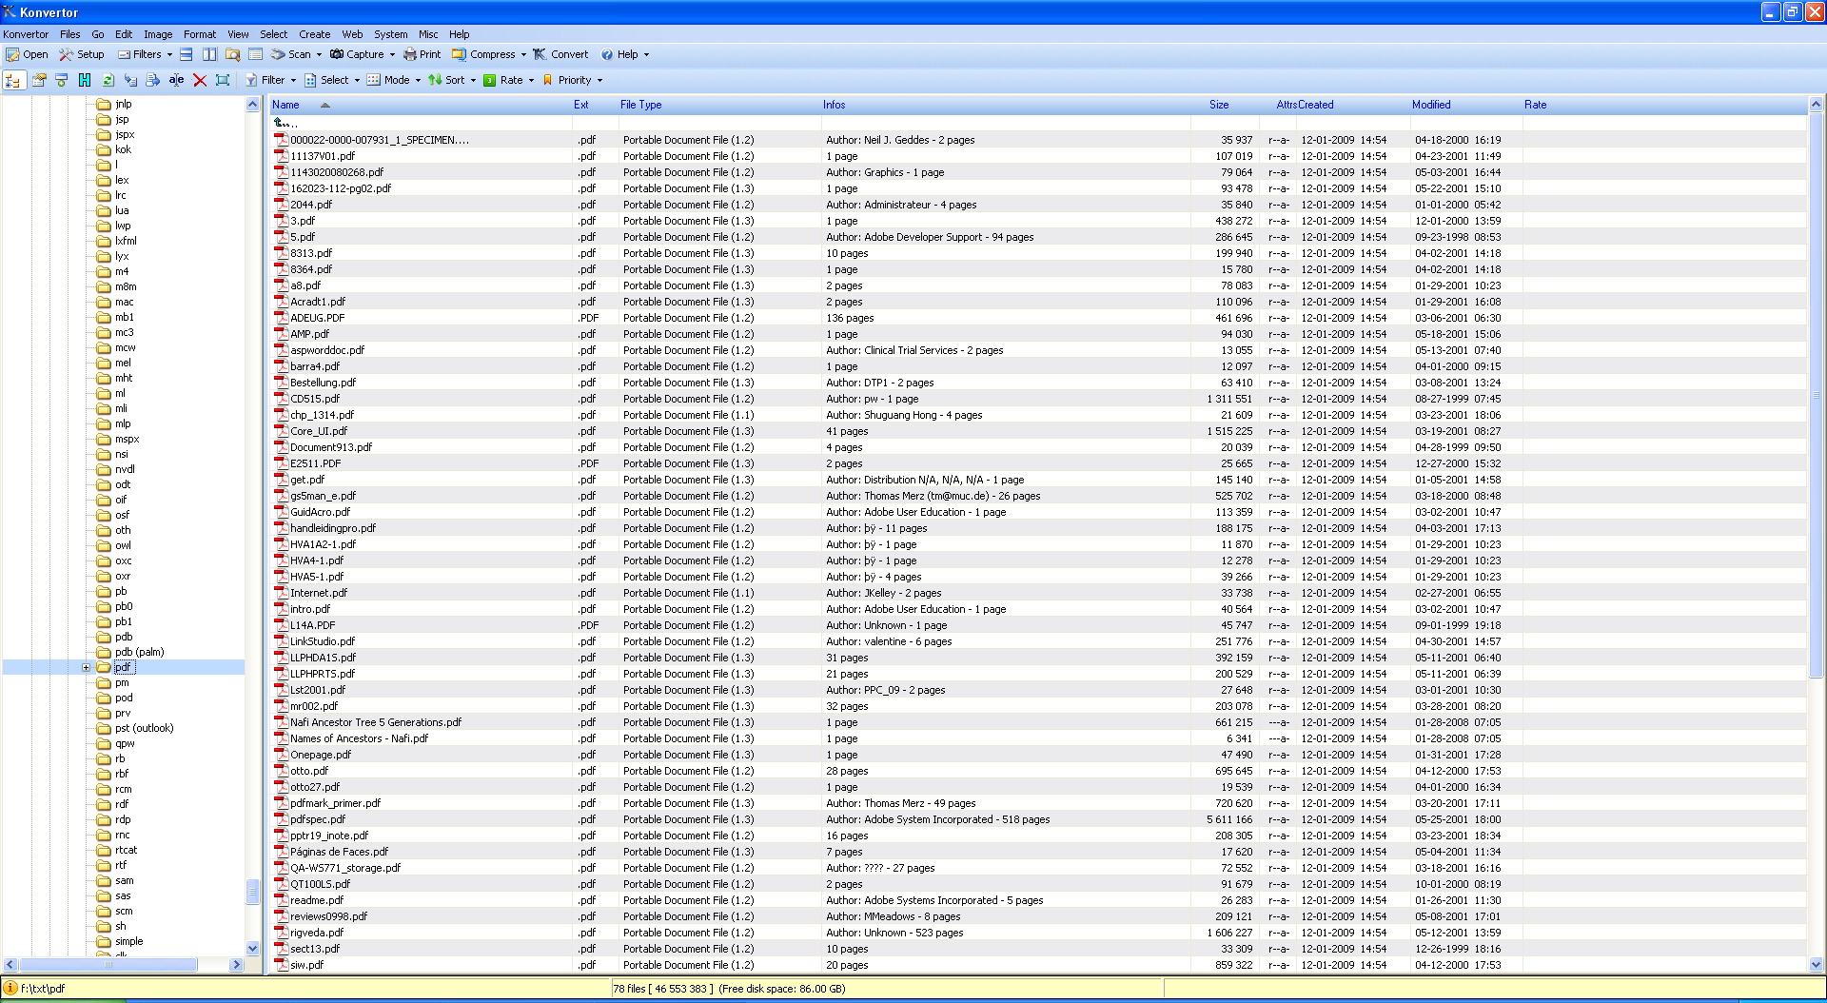Open the Create menu
The image size is (1827, 1003).
(x=315, y=33)
